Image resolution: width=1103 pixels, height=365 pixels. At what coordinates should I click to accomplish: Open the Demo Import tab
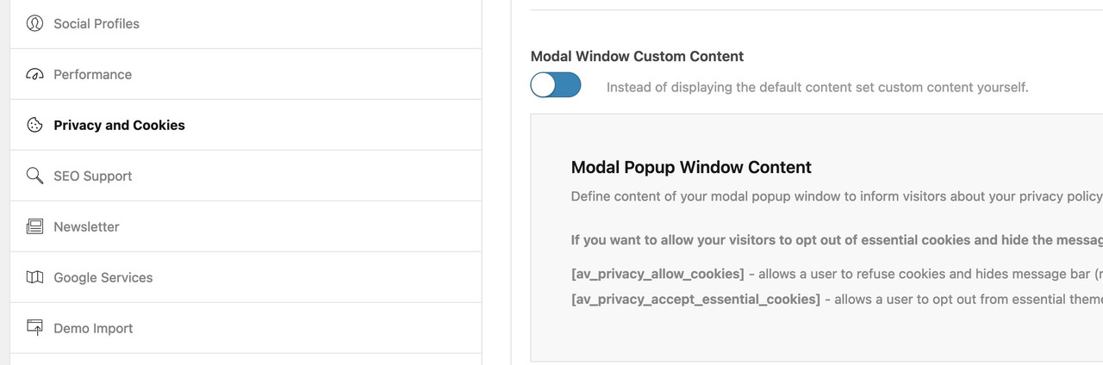(246, 328)
